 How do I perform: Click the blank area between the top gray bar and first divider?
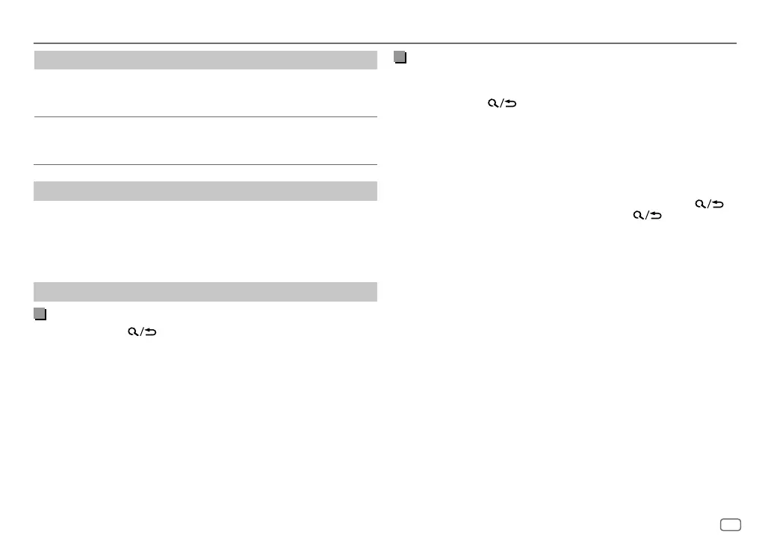tap(205, 93)
